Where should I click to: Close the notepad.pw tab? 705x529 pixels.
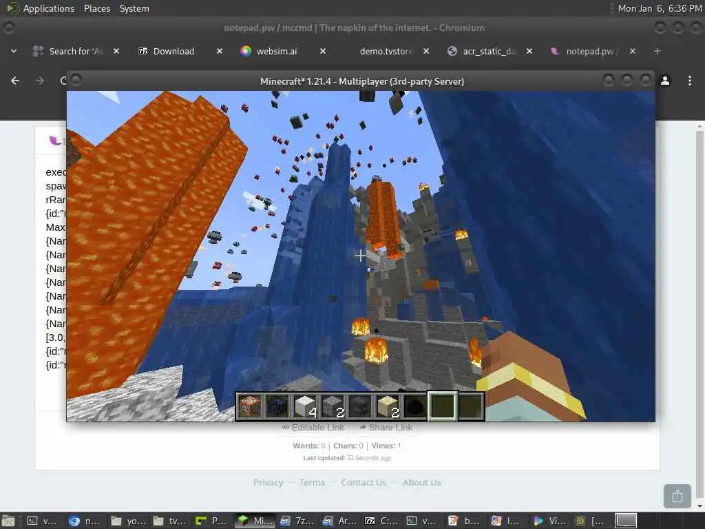pos(633,51)
